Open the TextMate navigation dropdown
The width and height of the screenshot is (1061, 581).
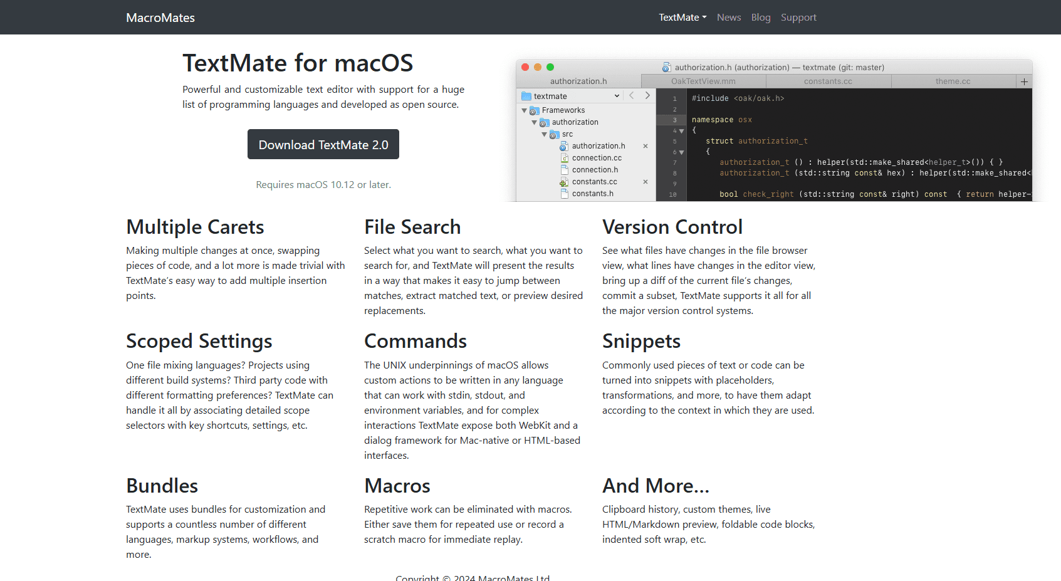[x=682, y=17]
